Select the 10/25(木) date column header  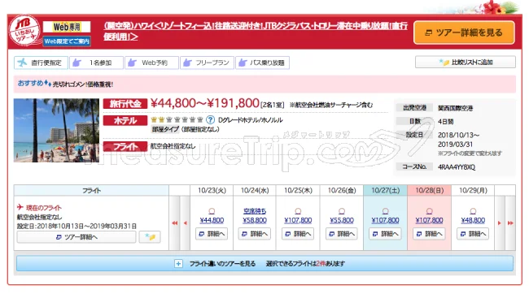(298, 190)
